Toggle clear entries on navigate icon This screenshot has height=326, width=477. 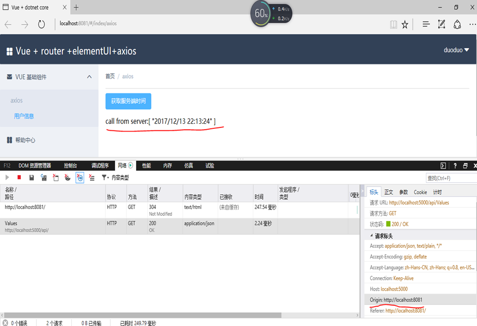[x=80, y=178]
